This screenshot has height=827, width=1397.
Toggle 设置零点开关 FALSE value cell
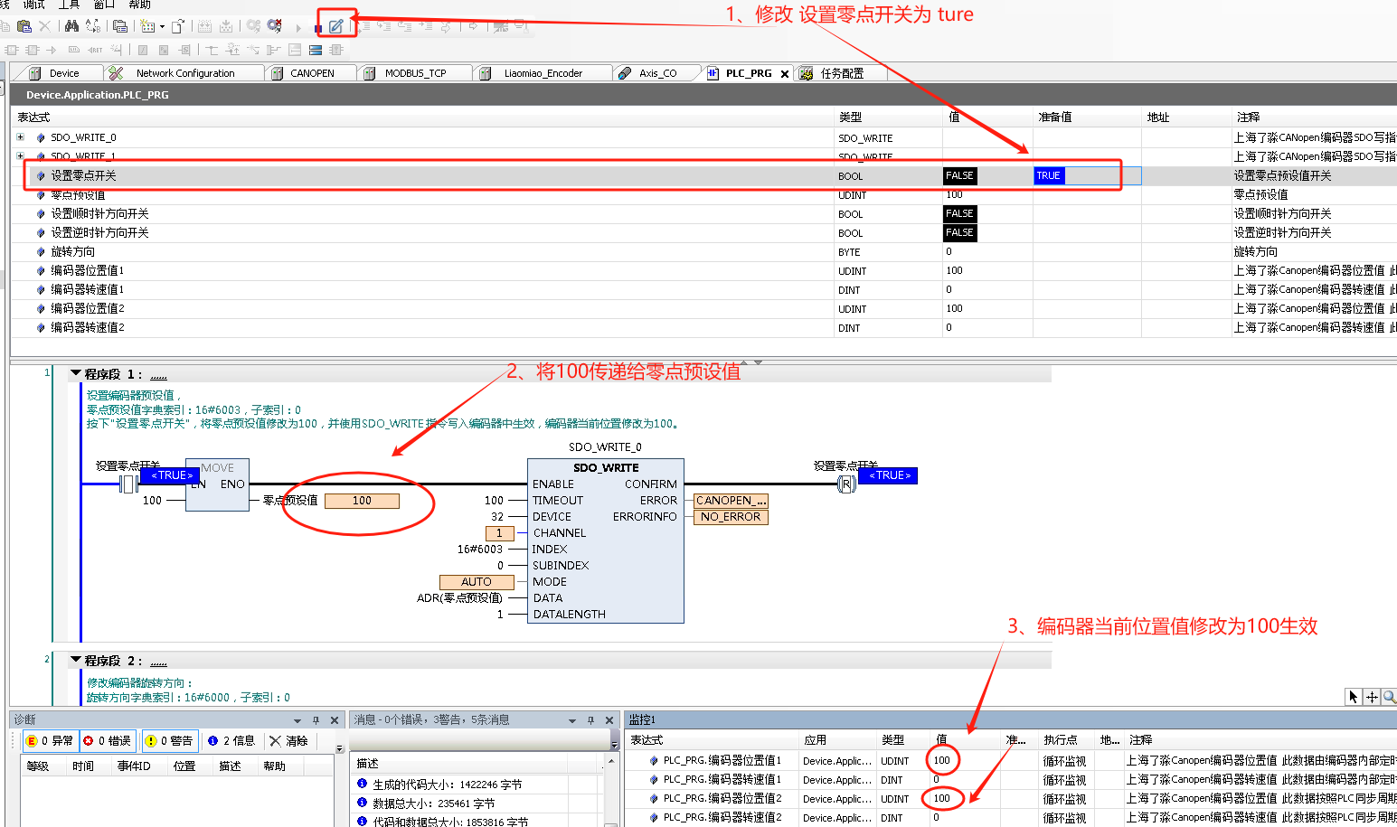pyautogui.click(x=959, y=176)
